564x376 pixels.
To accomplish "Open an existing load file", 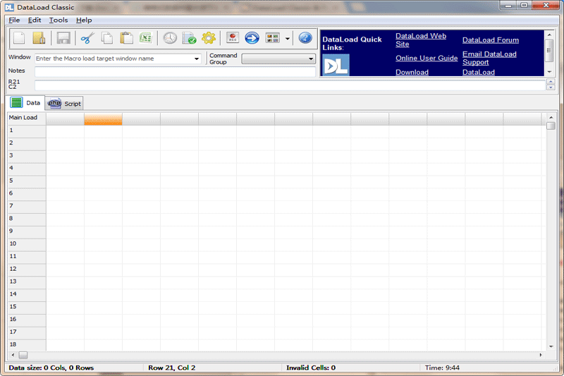I will coord(39,38).
